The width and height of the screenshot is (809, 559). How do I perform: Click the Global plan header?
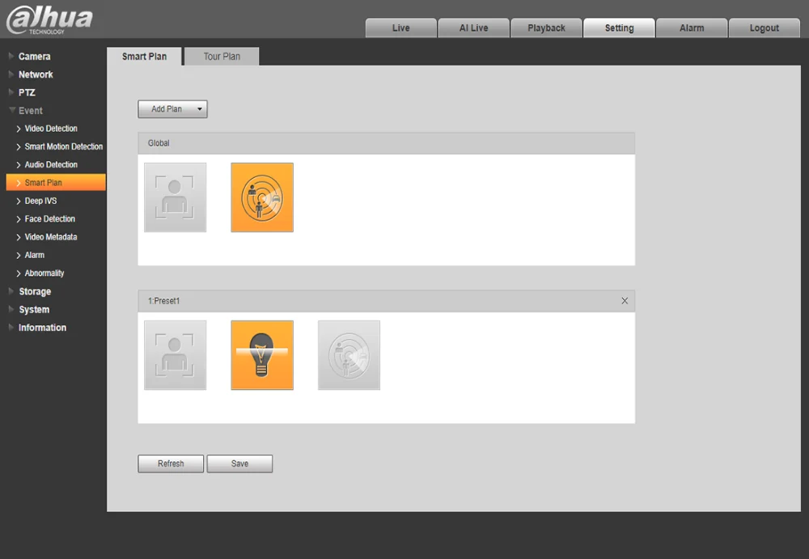point(386,143)
